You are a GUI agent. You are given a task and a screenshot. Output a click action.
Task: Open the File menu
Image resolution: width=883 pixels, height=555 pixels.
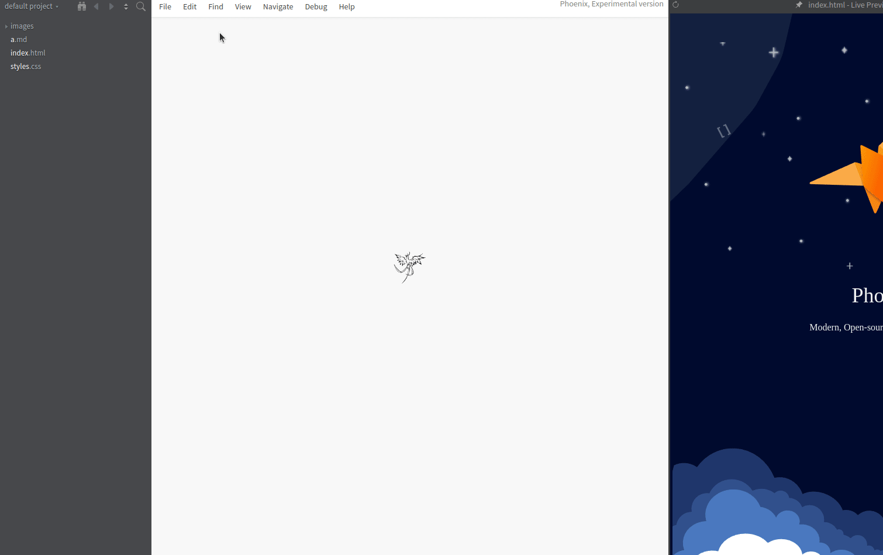(x=165, y=7)
